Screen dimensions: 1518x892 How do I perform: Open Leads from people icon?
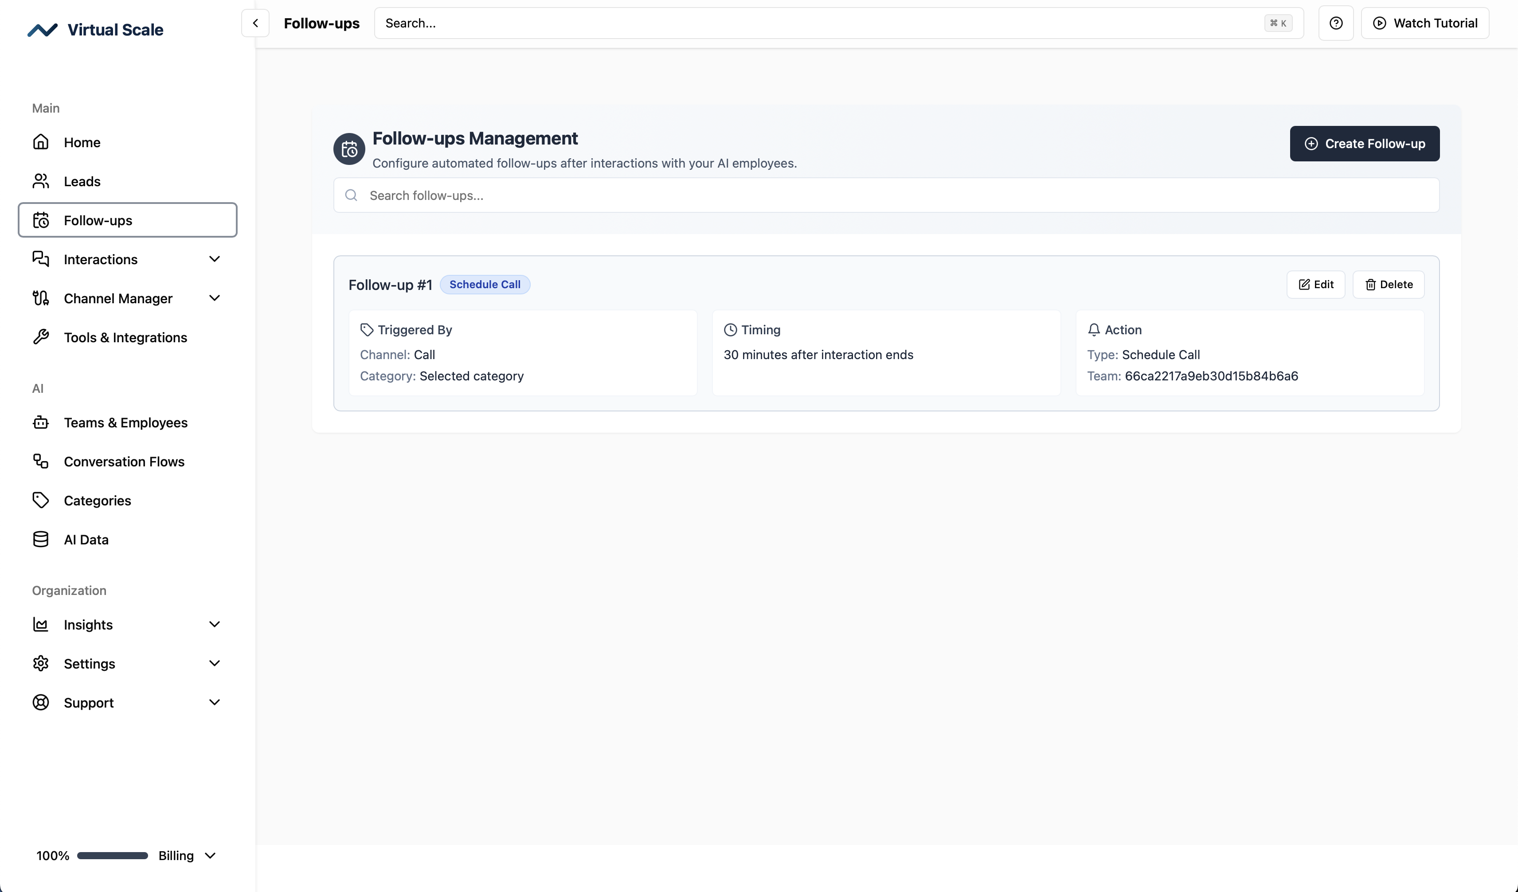click(40, 181)
